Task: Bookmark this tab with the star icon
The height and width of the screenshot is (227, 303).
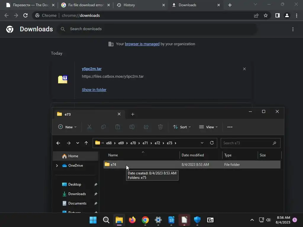Action: coord(266,15)
